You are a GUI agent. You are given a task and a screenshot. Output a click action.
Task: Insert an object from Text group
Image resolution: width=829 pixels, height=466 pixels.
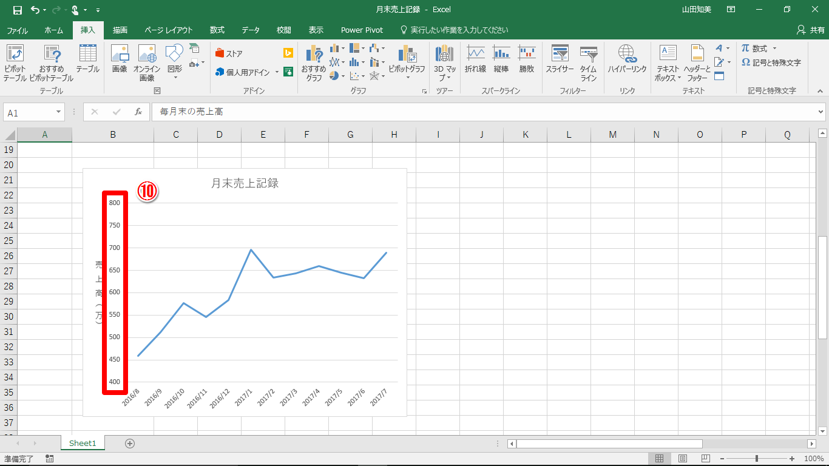(x=719, y=76)
